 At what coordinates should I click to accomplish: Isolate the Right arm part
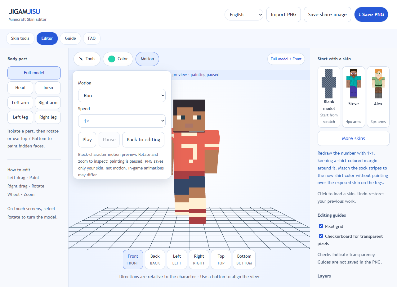tap(48, 103)
